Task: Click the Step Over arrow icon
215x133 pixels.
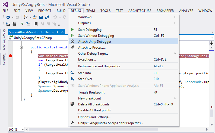Action: point(72,79)
